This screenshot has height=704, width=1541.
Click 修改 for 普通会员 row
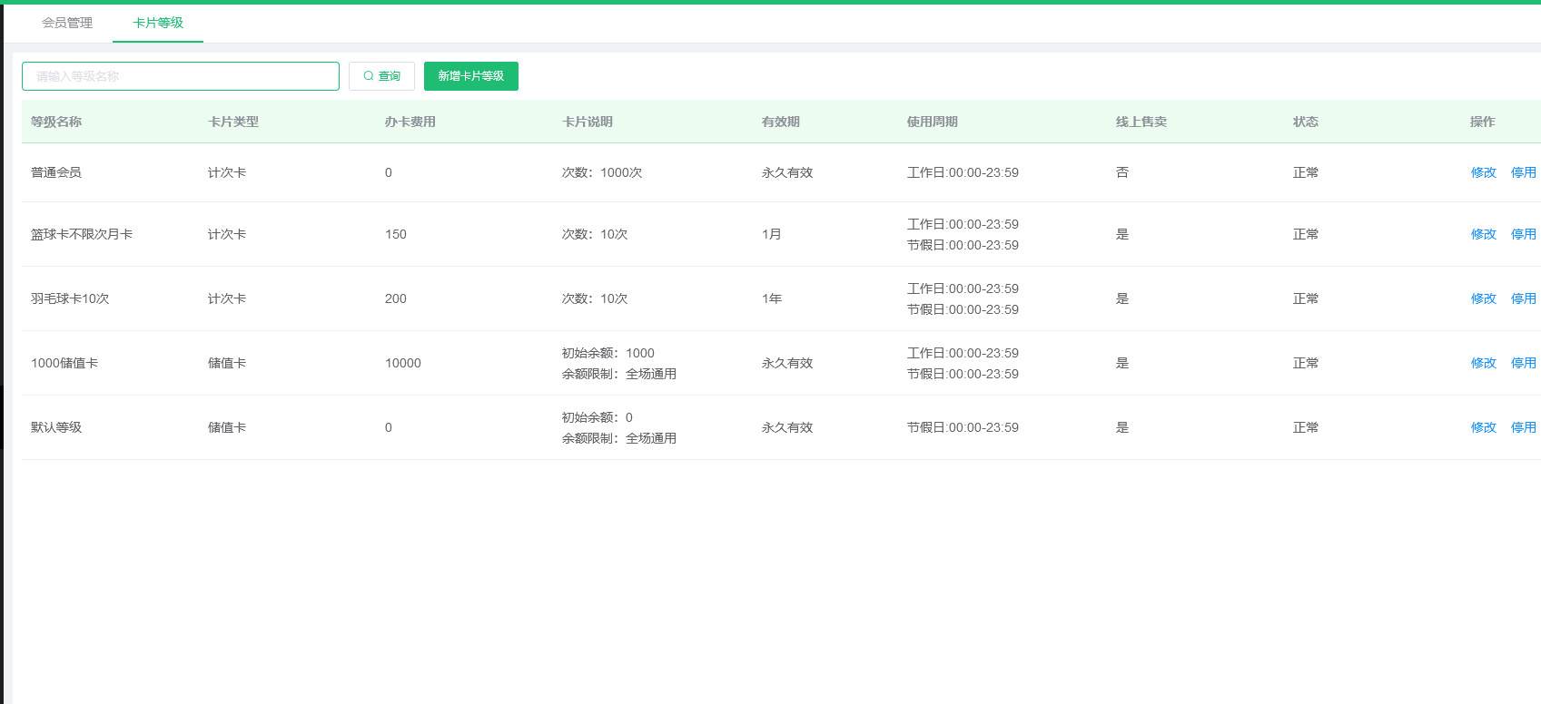(1483, 172)
